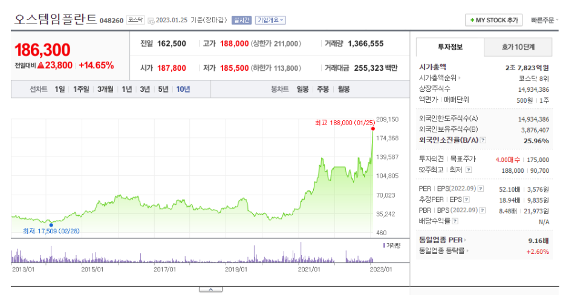Click help icon next to PBR BPS(2022.09)
The width and height of the screenshot is (566, 295).
click(483, 210)
